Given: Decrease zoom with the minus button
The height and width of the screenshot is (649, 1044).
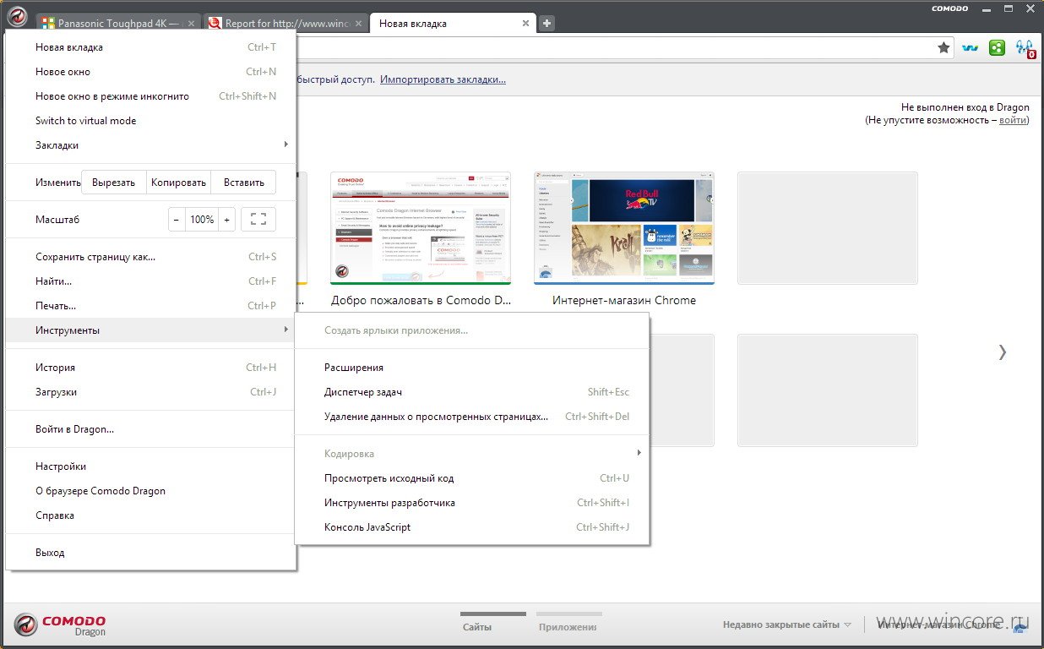Looking at the screenshot, I should click(x=177, y=220).
